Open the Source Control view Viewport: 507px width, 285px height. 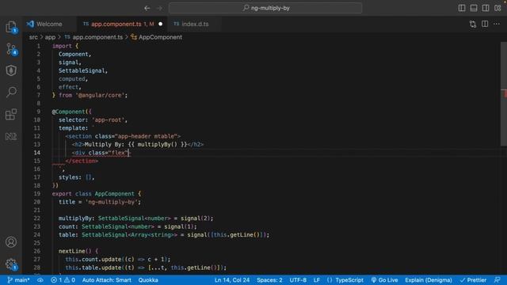pyautogui.click(x=11, y=49)
